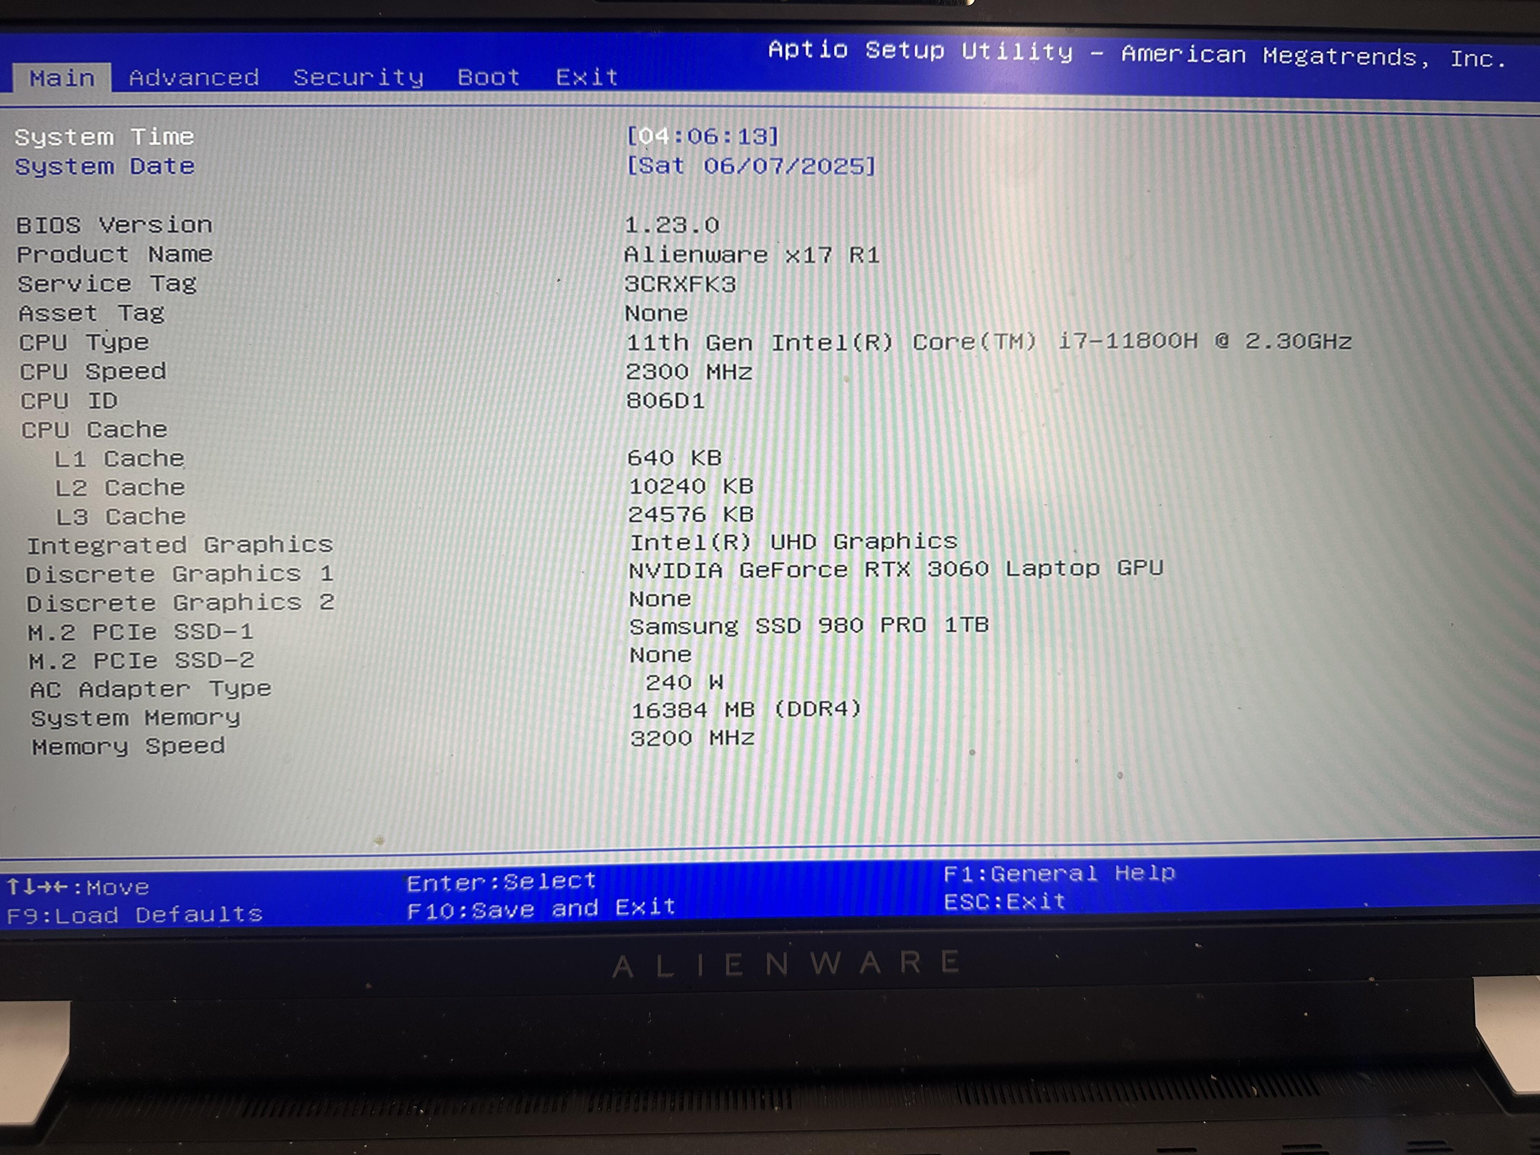Click the M.2 PCIe SSD-2 None value

tap(661, 654)
